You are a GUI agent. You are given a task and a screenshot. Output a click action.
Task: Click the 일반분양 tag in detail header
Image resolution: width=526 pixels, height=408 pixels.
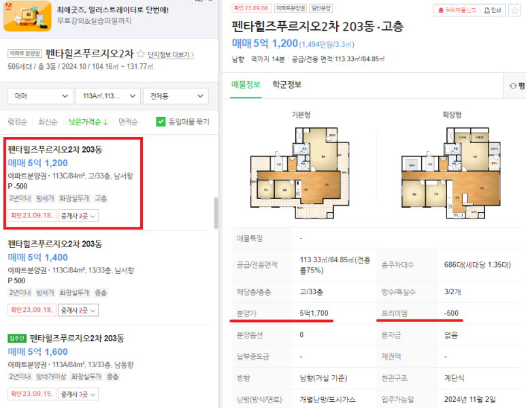(320, 8)
